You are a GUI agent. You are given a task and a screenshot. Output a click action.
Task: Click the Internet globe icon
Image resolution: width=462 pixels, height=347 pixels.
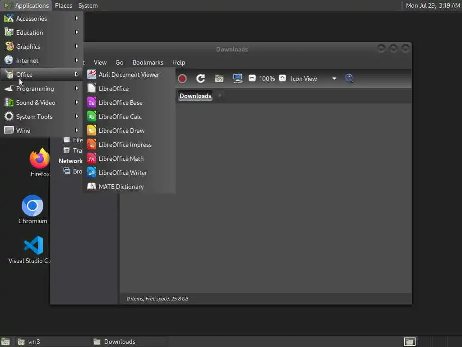(9, 60)
